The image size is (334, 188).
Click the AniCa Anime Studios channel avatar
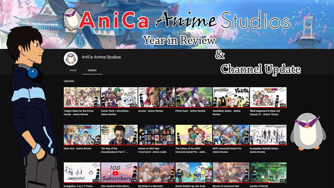[71, 58]
